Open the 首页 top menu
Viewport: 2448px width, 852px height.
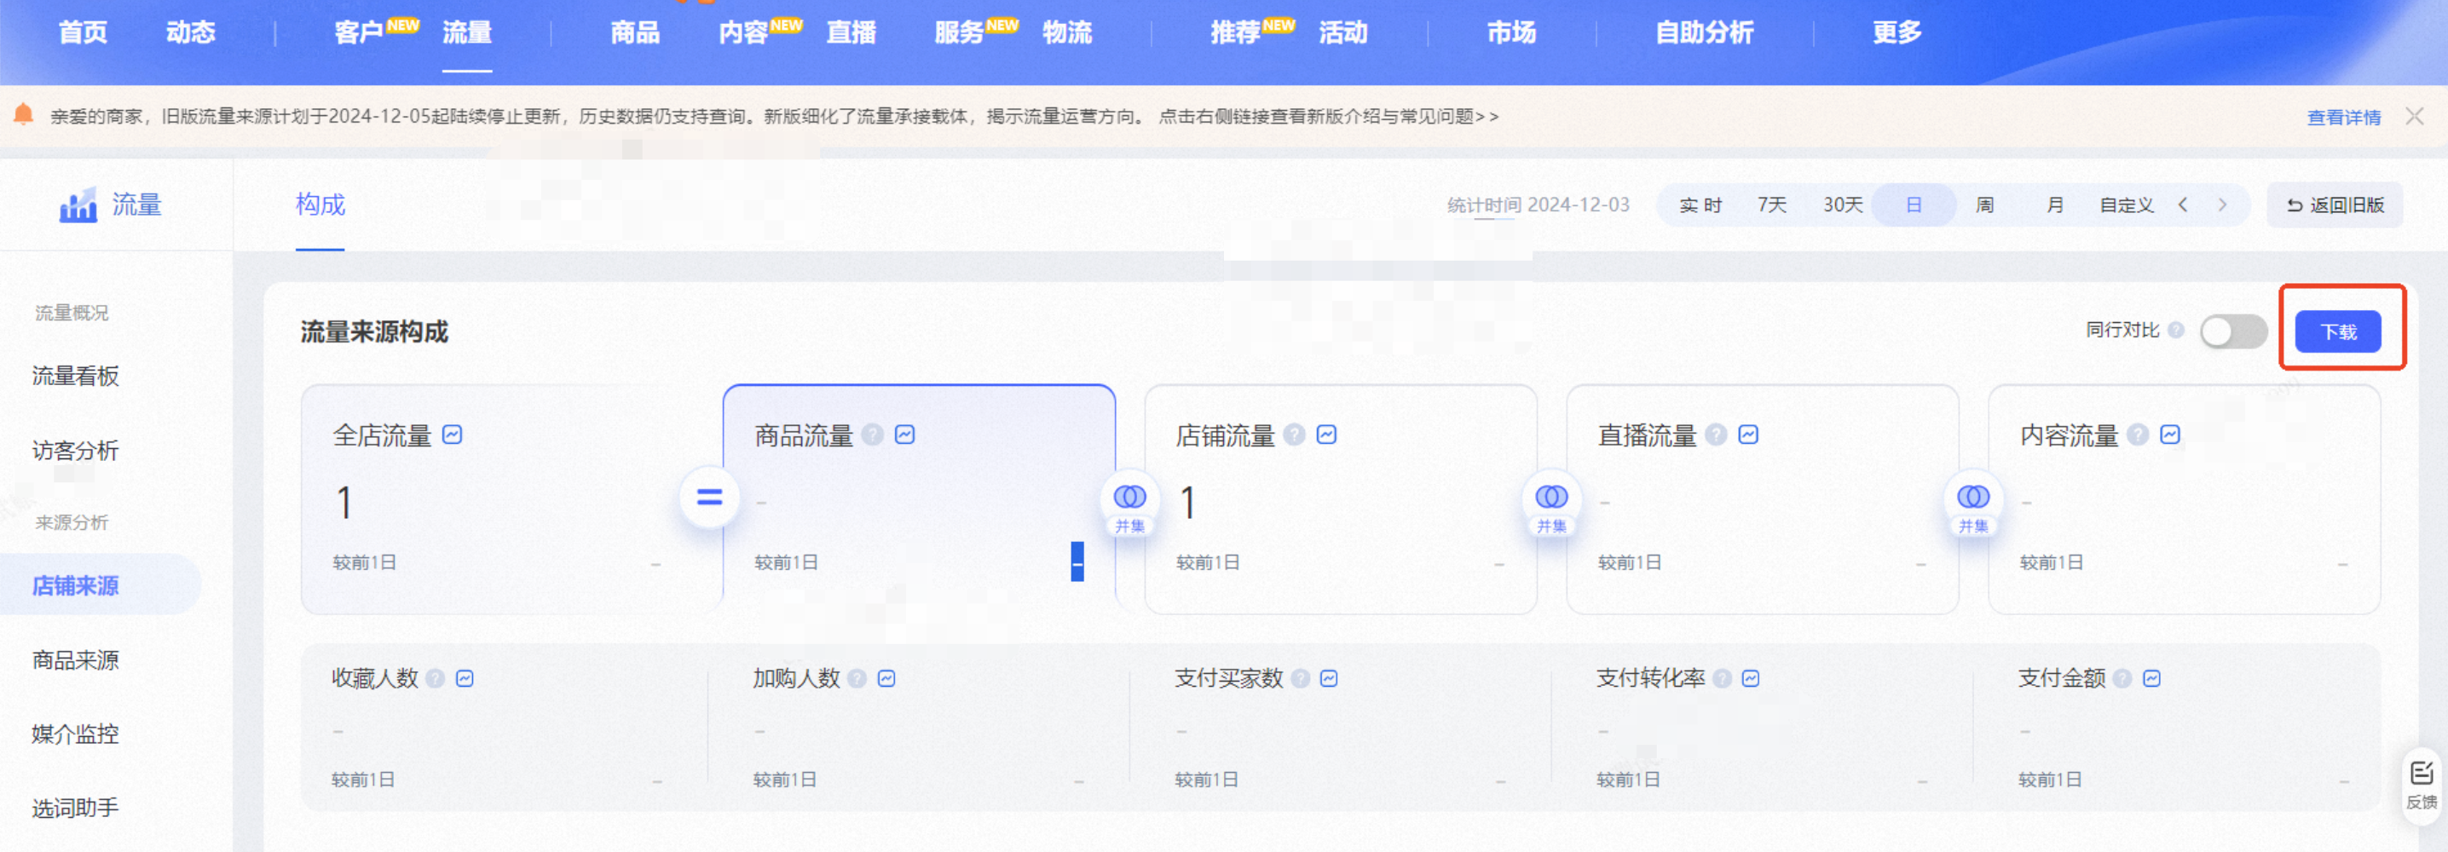click(83, 32)
